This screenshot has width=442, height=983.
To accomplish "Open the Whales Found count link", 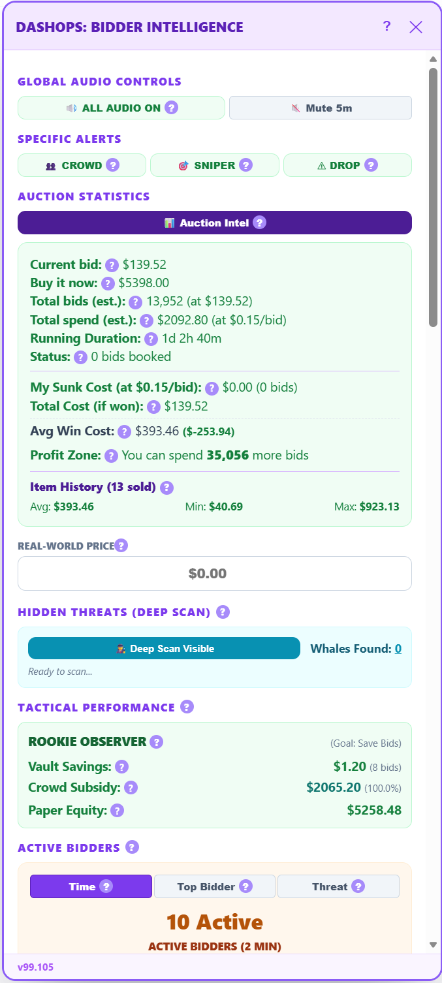I will pos(398,649).
